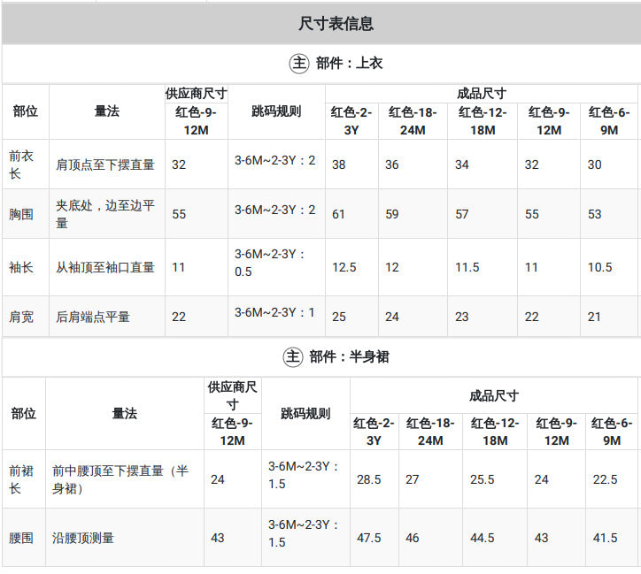Screen dimensions: 641x574
Task: Click the 肩顶点至下摆直量 measurement method cell
Action: [107, 165]
